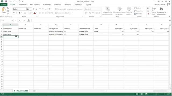The height and width of the screenshot is (96, 172).
Task: Switch to the MISE EN PAGE tab
Action: (35, 5)
